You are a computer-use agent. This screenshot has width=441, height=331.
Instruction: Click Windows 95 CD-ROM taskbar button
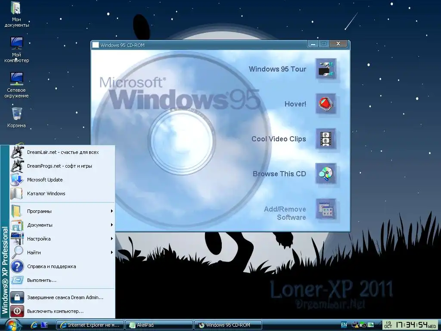pos(228,325)
